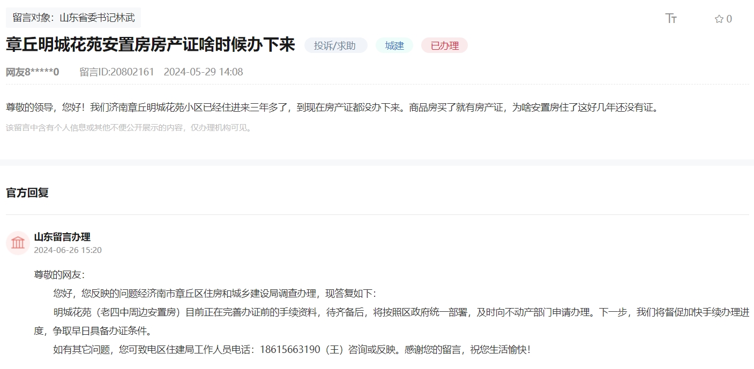This screenshot has height=369, width=754.
Task: Click the phone number 18615663190
Action: [290, 350]
